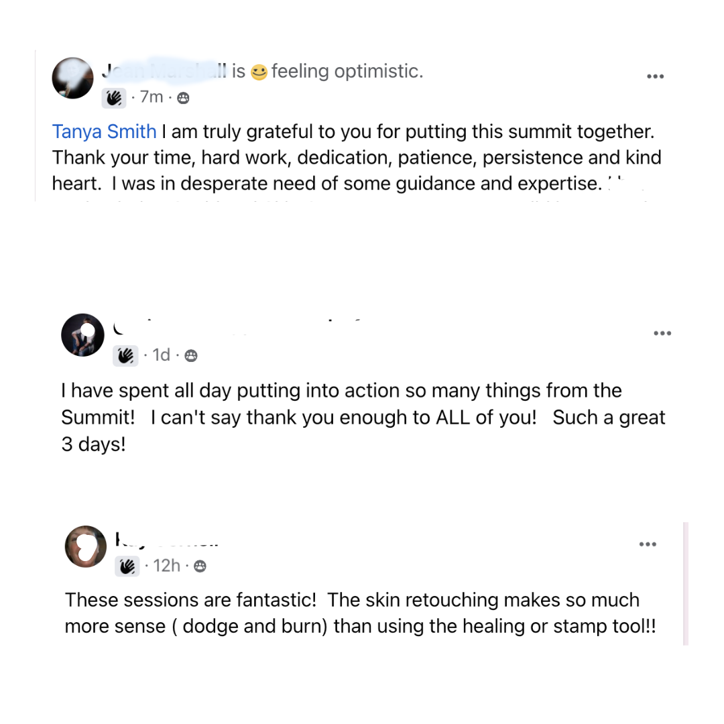Click the 7m timestamp link
724x724 pixels.
(152, 97)
